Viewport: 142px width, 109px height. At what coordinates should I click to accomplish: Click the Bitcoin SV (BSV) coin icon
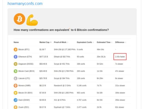click(16, 93)
